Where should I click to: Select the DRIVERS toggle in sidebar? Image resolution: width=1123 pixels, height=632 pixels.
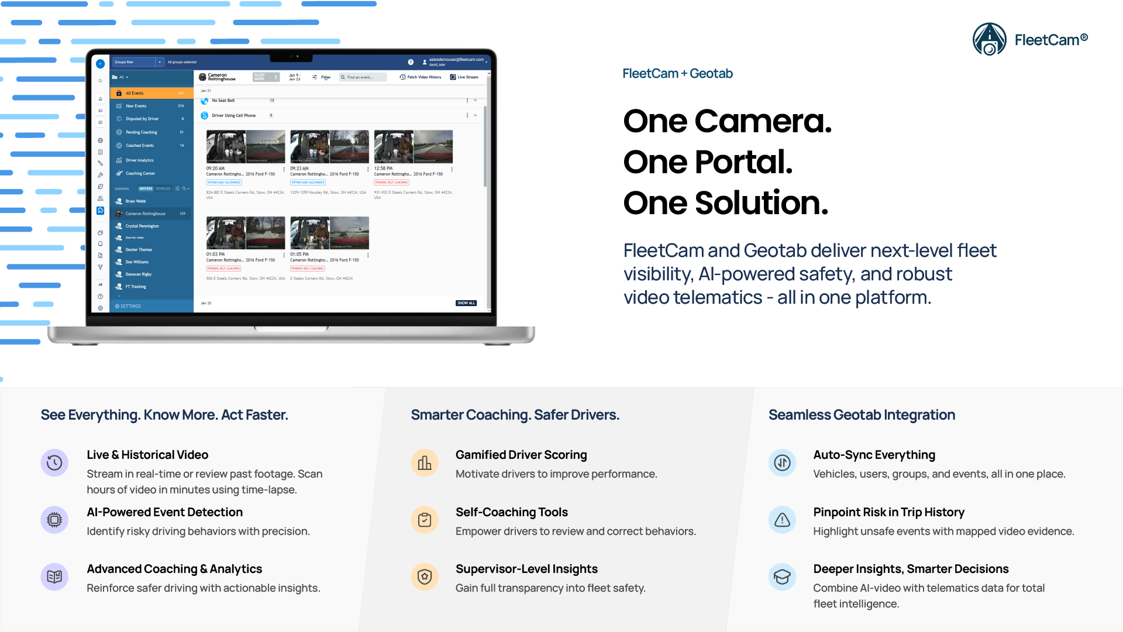point(146,188)
